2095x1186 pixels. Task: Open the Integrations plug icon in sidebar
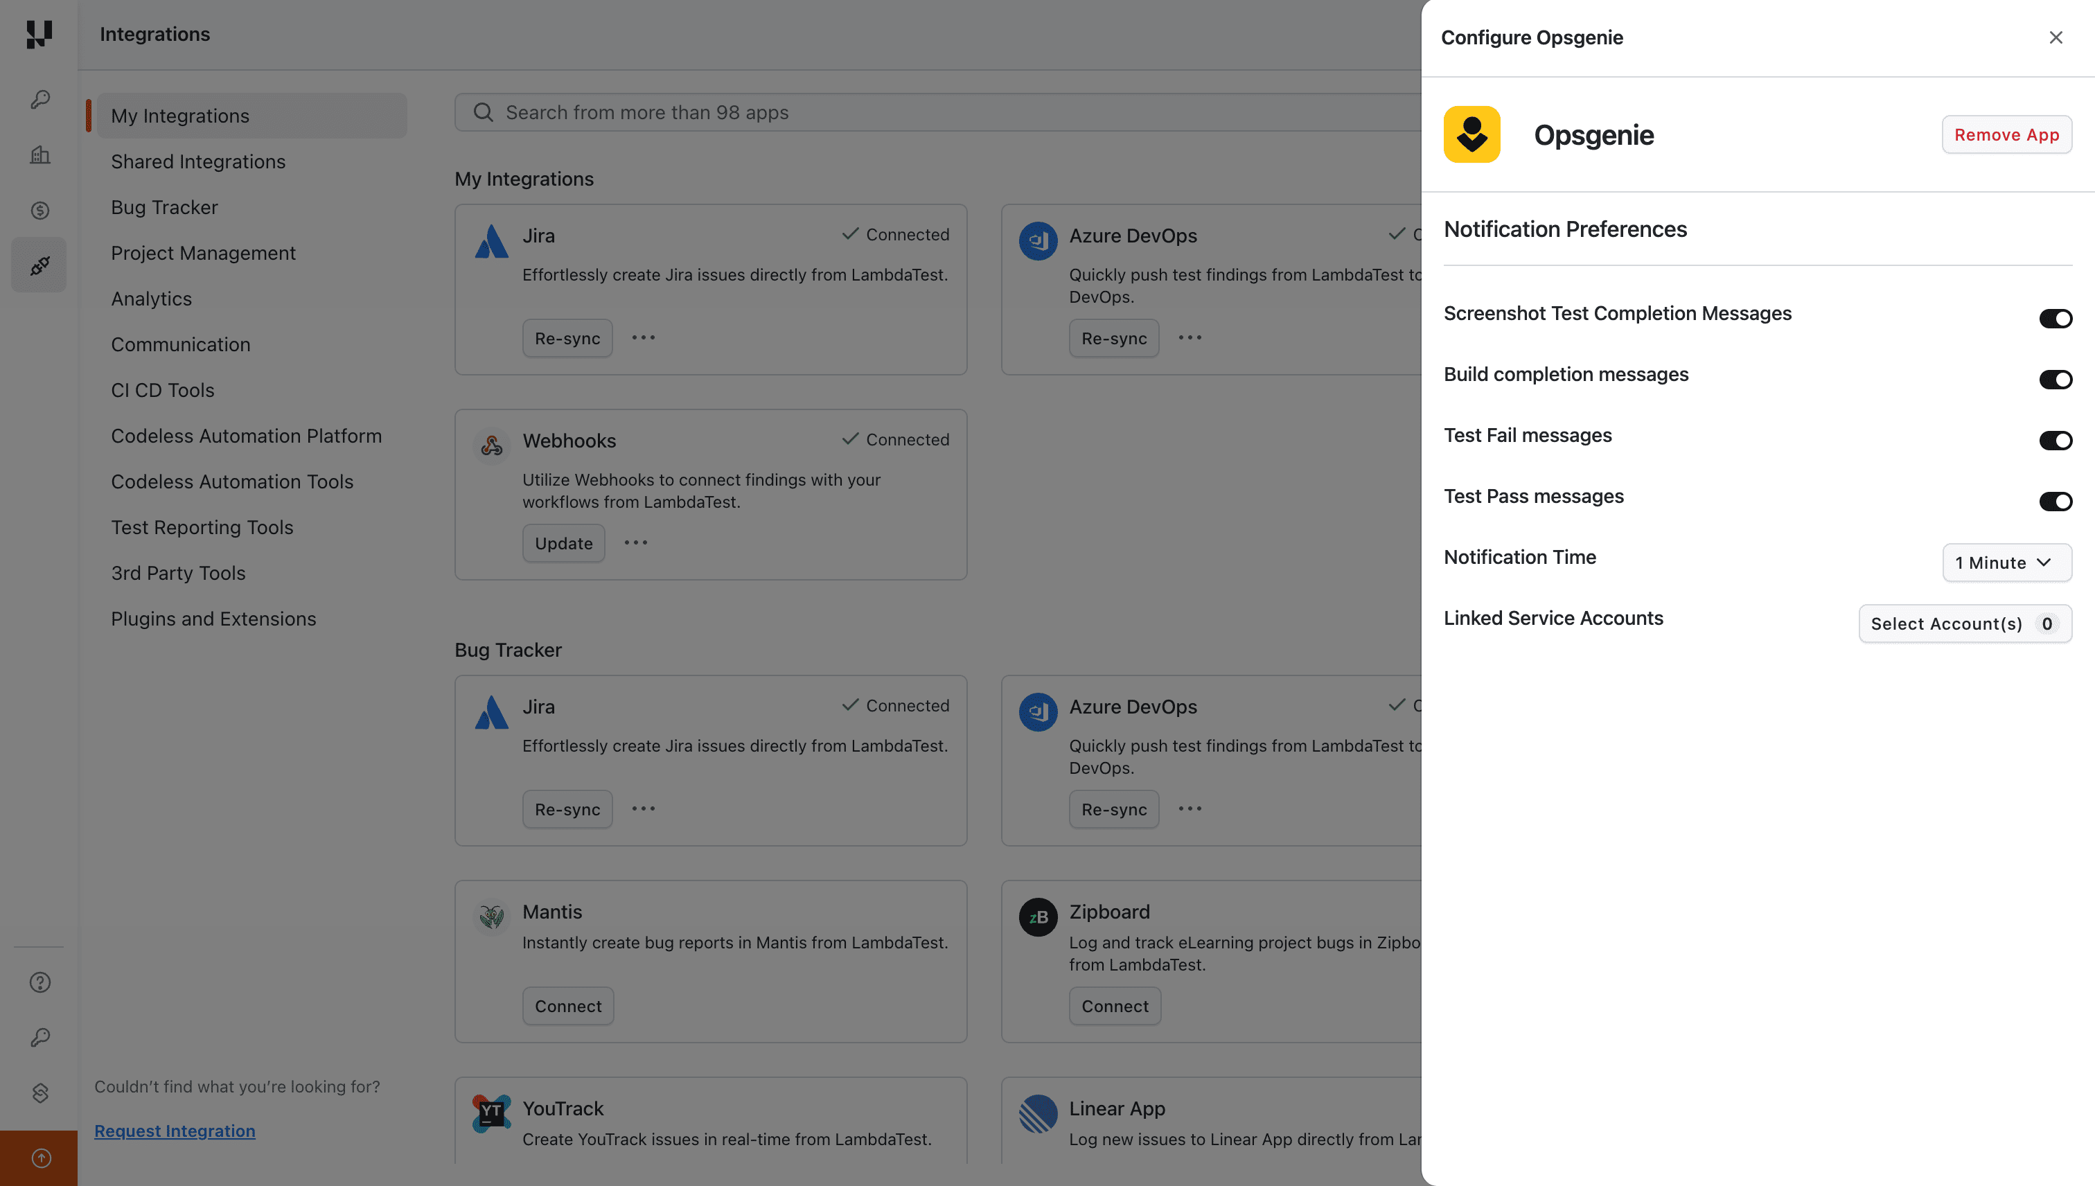click(x=38, y=264)
